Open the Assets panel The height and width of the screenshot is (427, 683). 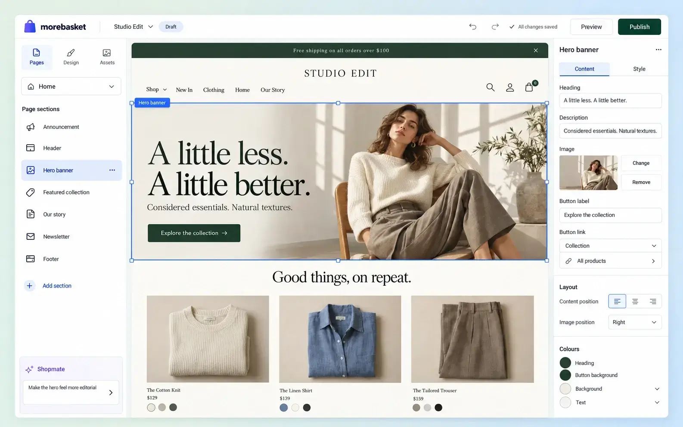click(x=107, y=57)
